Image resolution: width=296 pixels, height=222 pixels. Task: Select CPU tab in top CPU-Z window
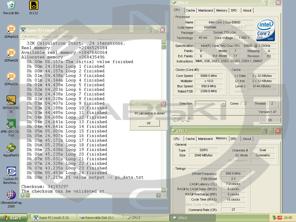(177, 10)
